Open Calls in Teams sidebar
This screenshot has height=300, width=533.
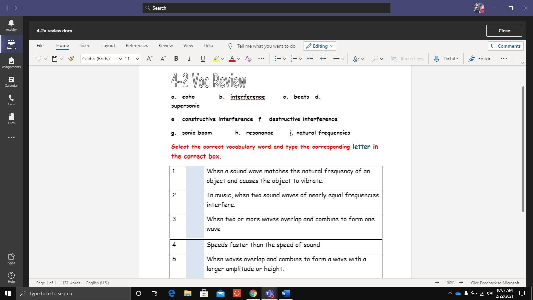click(11, 100)
